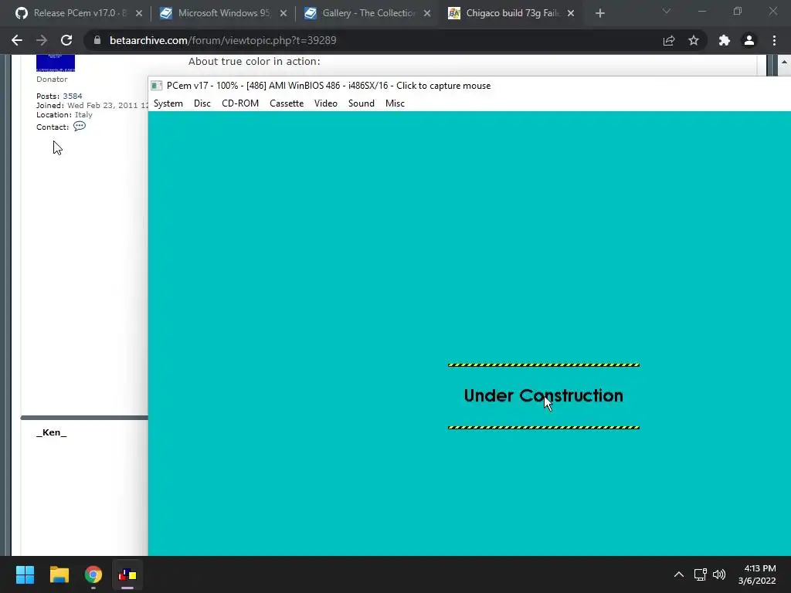Open the Sound menu in PCem

tap(362, 103)
